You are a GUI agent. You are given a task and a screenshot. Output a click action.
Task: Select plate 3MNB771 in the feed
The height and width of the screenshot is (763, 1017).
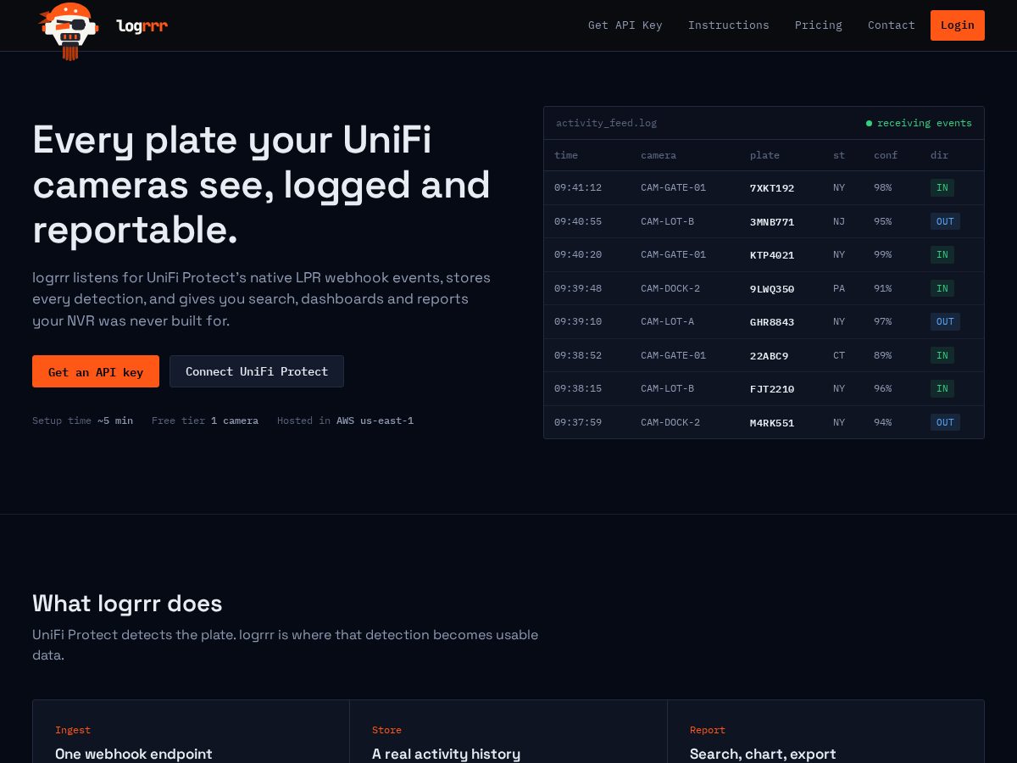(x=772, y=221)
